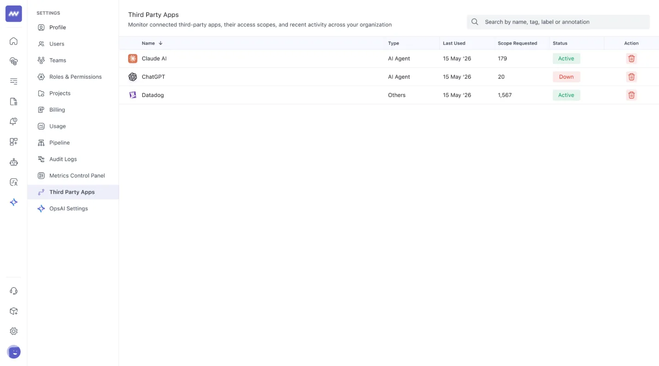Toggle sort arrow on Name column
Viewport: 659px width, 366px height.
160,43
